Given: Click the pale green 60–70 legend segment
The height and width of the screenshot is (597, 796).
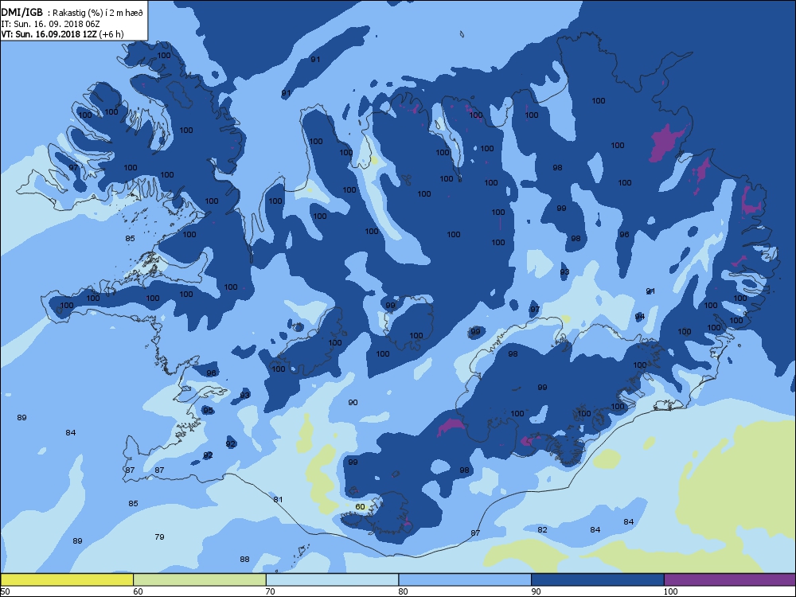Looking at the screenshot, I should click(x=200, y=579).
